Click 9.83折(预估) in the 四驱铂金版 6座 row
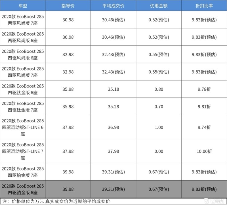This screenshot has width=227, height=205. (x=204, y=189)
